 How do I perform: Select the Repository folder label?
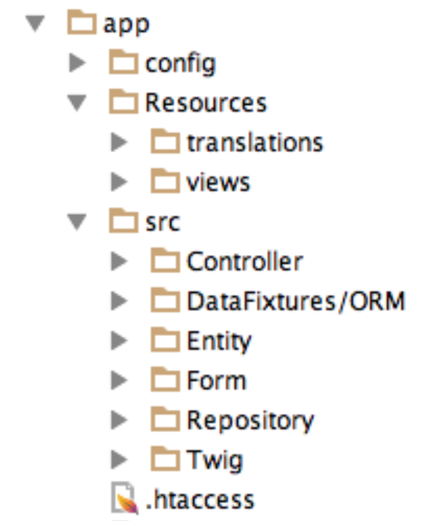coord(250,420)
